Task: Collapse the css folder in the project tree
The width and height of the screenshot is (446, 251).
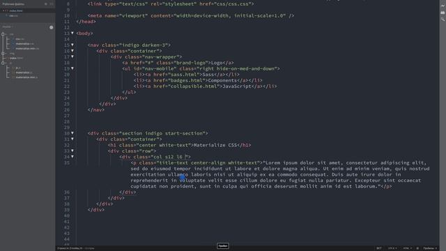Action: point(3,34)
